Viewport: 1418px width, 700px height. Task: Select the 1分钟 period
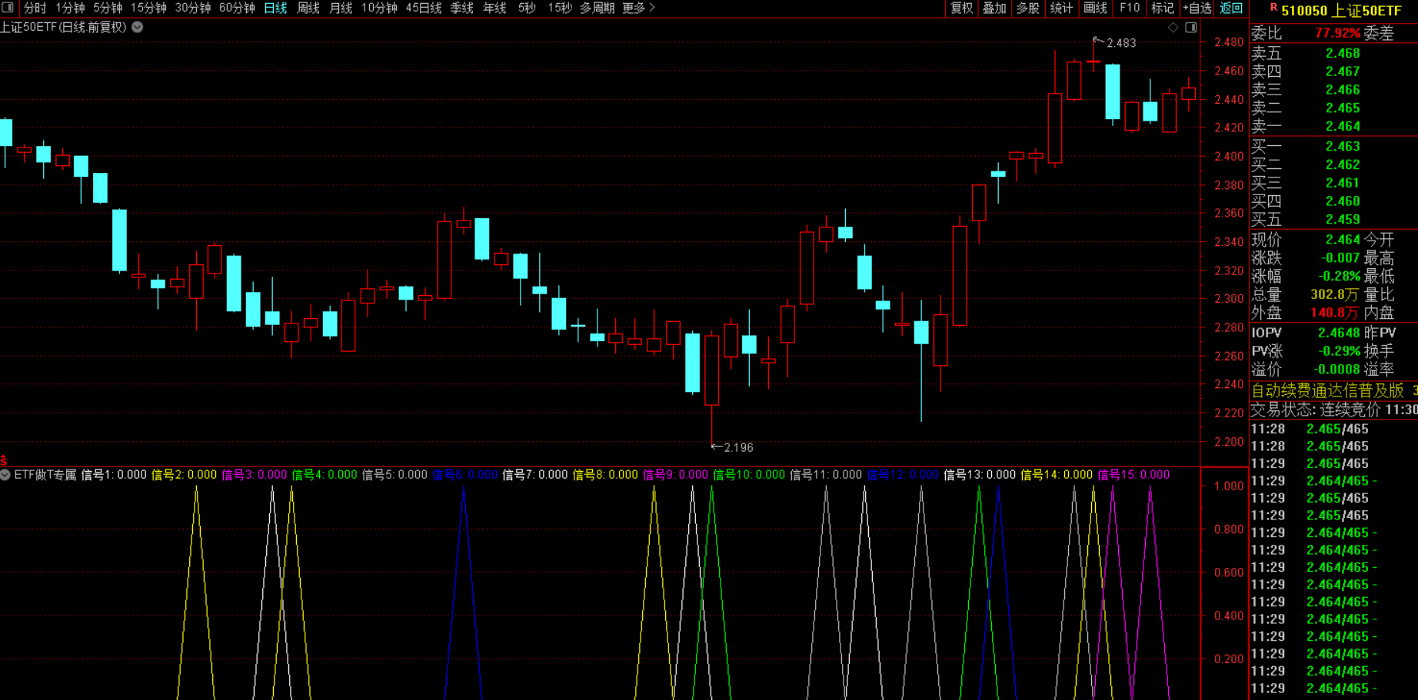(x=70, y=8)
